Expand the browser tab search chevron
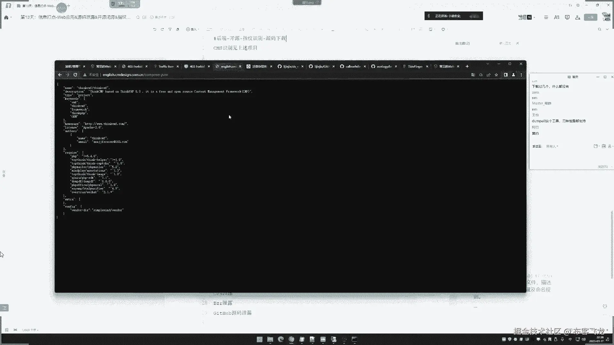Viewport: 614px width, 345px height. (488, 64)
